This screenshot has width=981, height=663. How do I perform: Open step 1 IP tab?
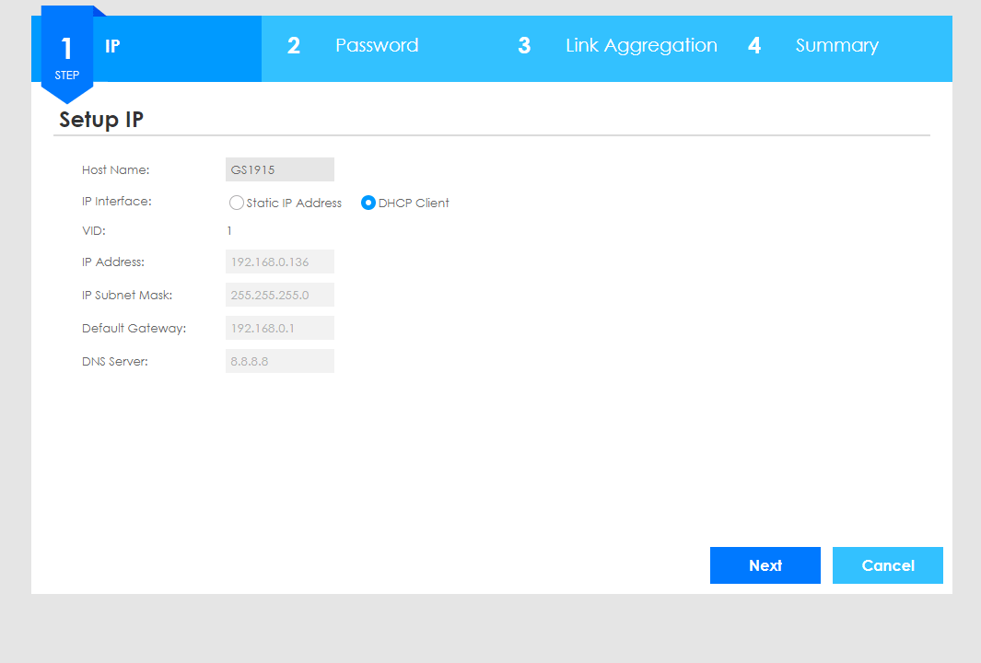click(146, 49)
